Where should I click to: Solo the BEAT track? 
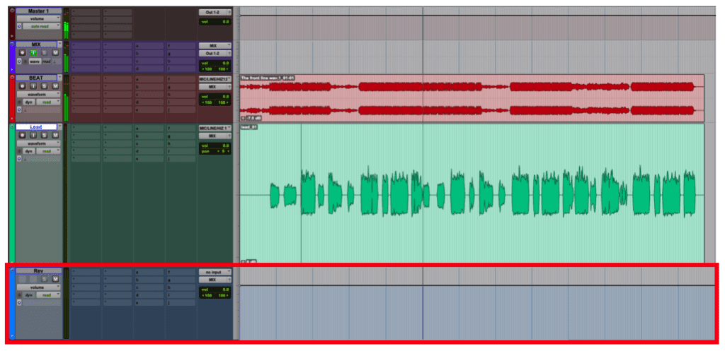45,86
